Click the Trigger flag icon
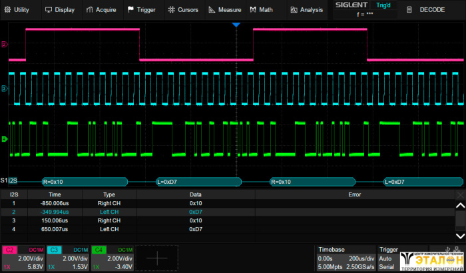466x273 pixels. click(x=130, y=10)
